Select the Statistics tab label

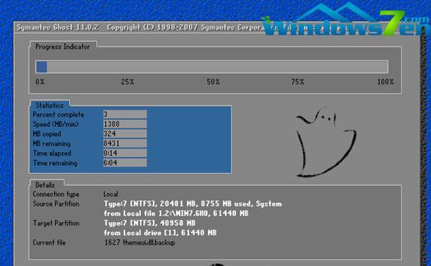[x=49, y=105]
